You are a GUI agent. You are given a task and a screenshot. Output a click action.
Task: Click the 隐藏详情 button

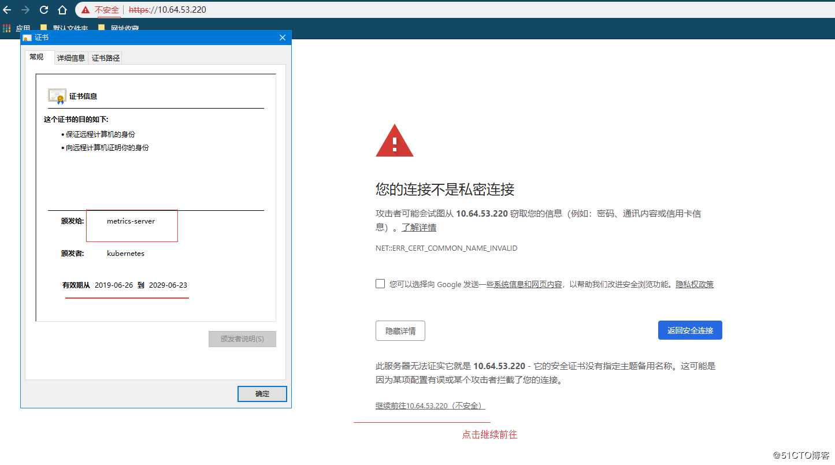[400, 331]
